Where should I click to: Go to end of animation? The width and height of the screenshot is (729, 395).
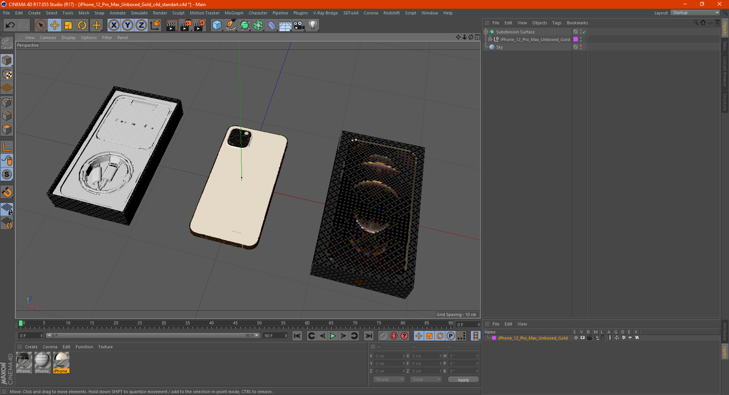pos(368,336)
